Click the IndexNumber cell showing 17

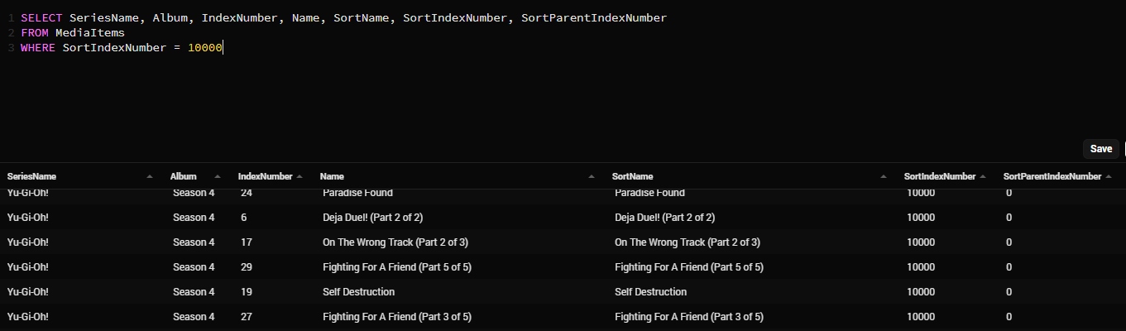pyautogui.click(x=247, y=242)
